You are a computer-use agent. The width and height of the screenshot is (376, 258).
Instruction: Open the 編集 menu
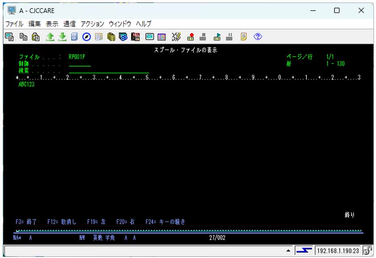tap(35, 24)
